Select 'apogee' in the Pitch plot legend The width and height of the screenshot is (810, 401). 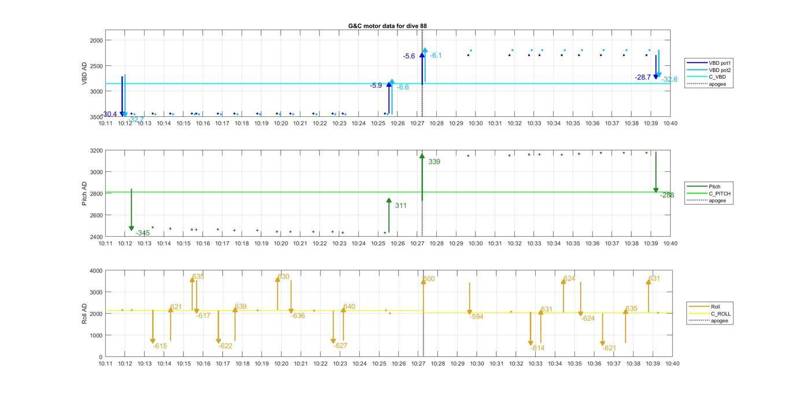click(706, 200)
